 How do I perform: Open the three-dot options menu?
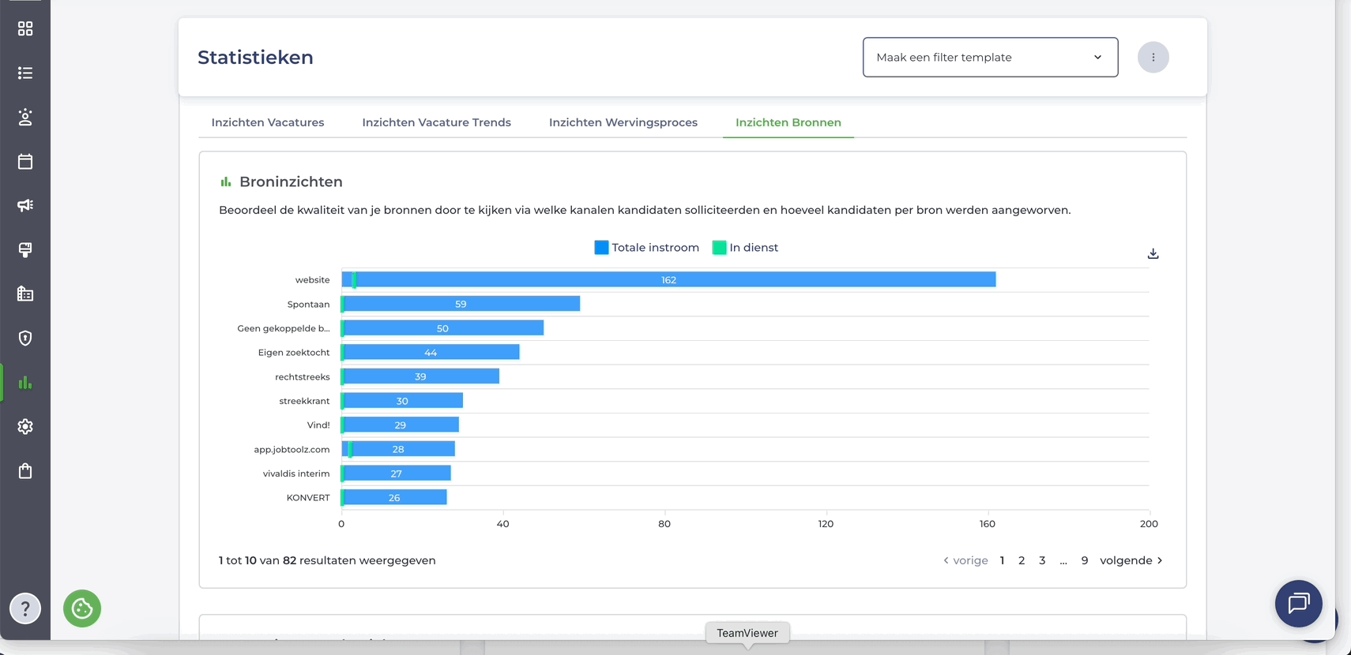[1153, 58]
